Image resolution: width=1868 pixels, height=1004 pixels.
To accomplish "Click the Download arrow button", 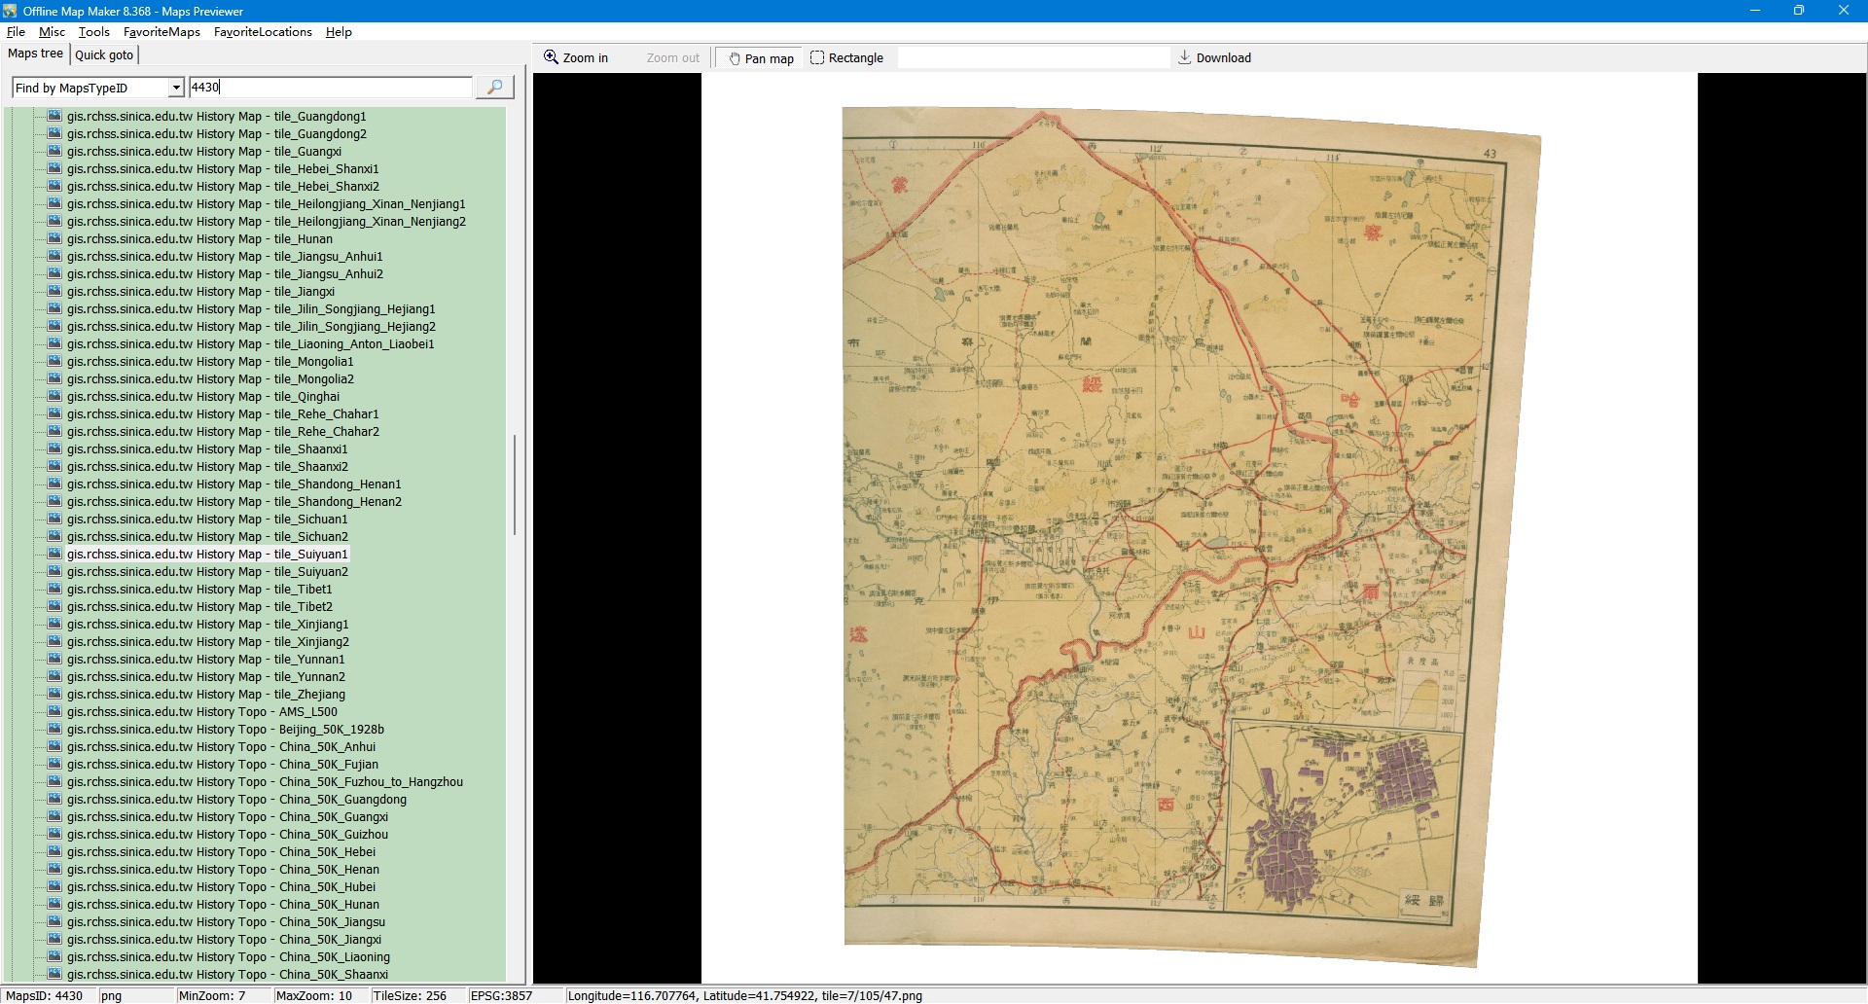I will tap(1214, 58).
